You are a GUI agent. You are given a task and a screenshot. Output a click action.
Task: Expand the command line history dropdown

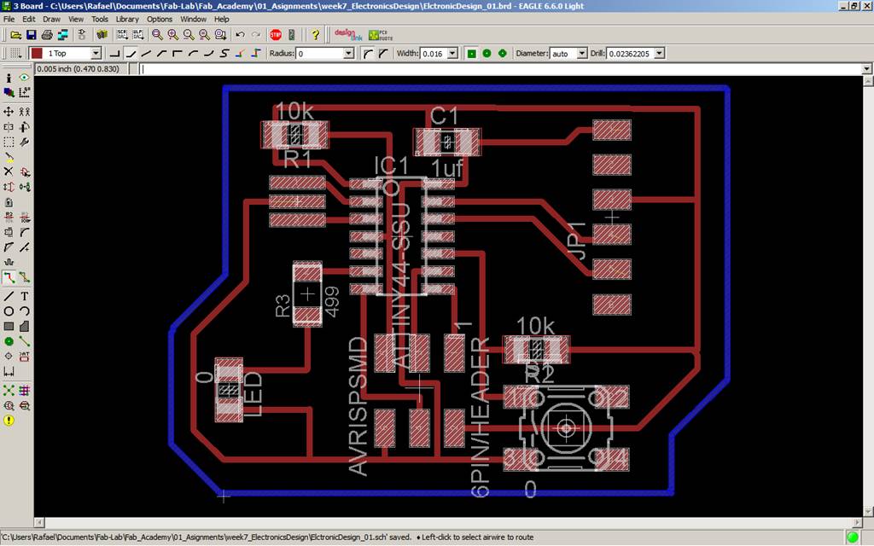[x=866, y=69]
